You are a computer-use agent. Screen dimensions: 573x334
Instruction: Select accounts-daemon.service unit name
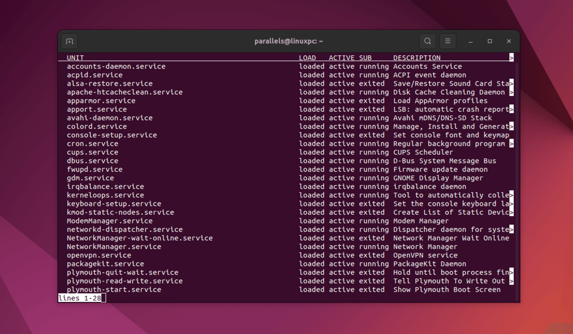click(116, 66)
